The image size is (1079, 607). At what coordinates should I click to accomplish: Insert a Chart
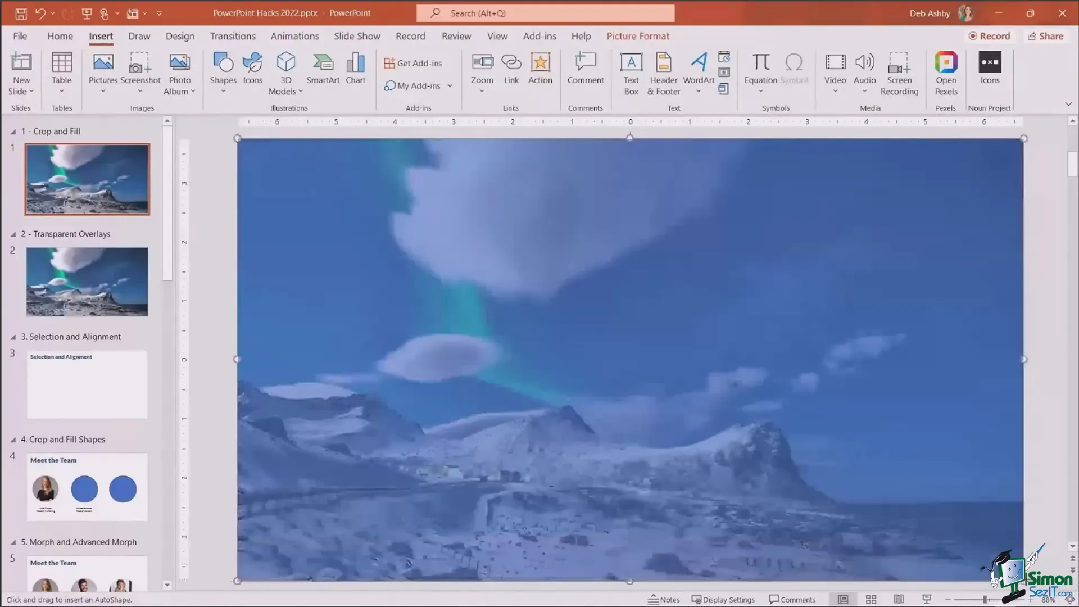[355, 69]
